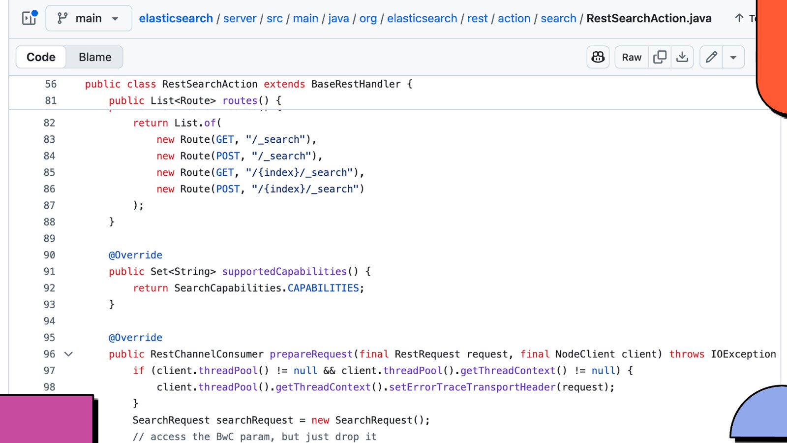Image resolution: width=787 pixels, height=443 pixels.
Task: Copy raw file contents icon
Action: pos(660,57)
